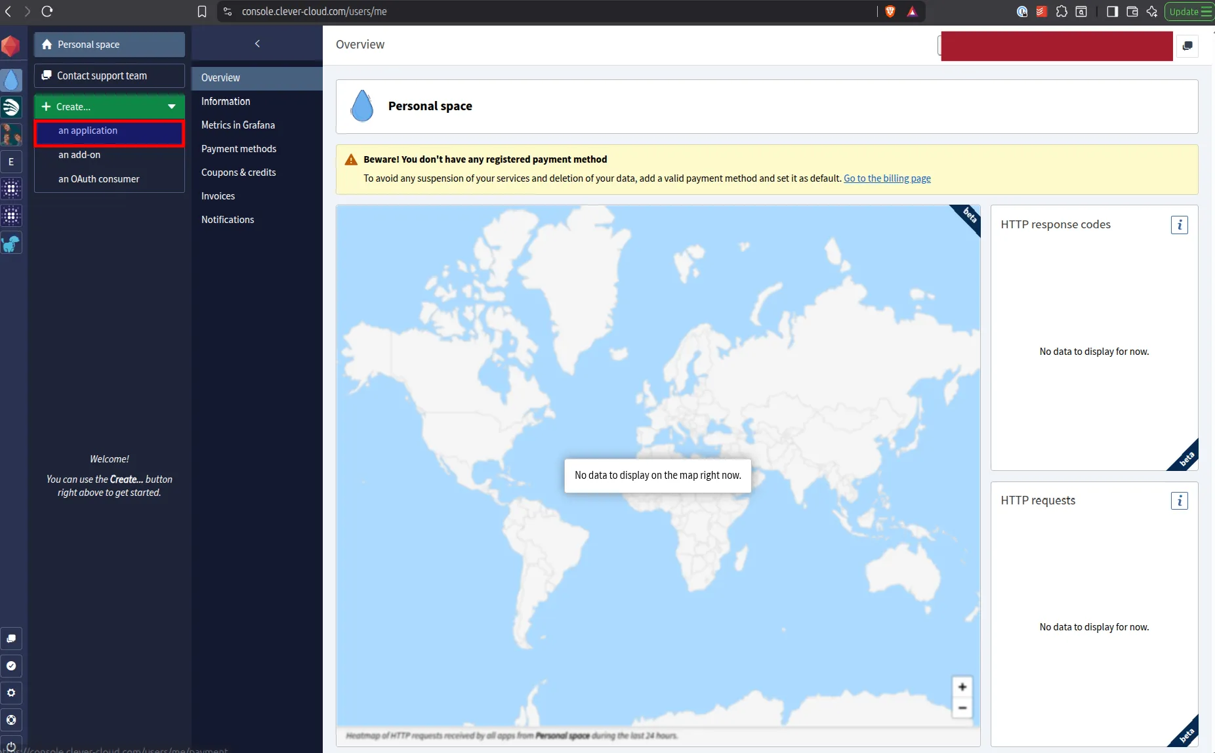The height and width of the screenshot is (753, 1215).
Task: Open chat icon at top right of Overview
Action: point(1187,46)
